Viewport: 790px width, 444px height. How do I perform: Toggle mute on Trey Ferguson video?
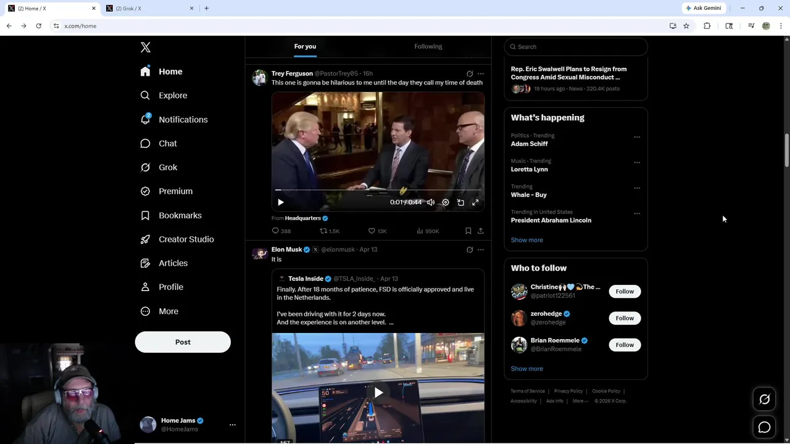[x=431, y=202]
